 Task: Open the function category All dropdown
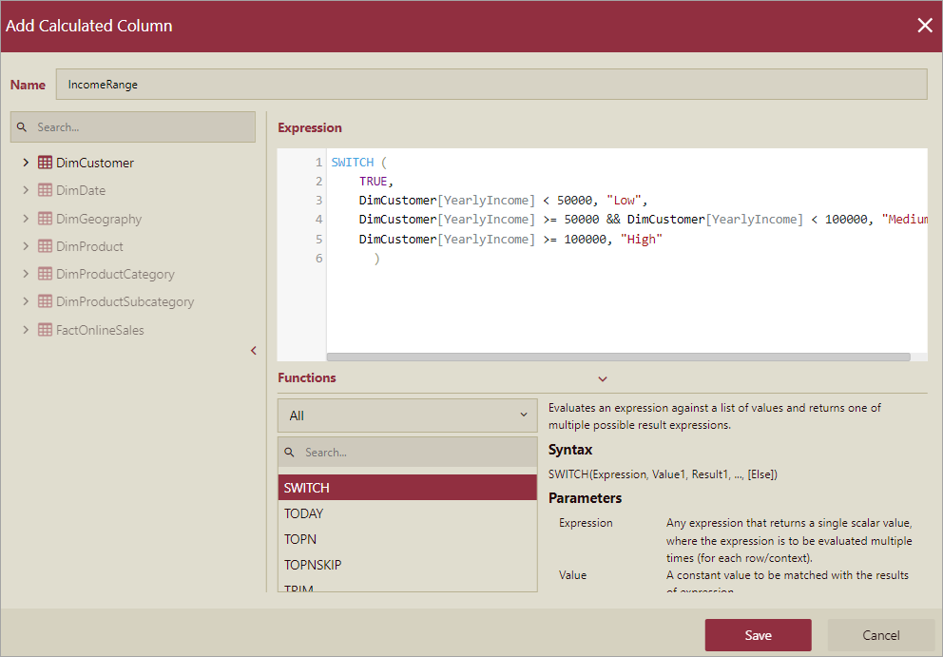(x=407, y=415)
